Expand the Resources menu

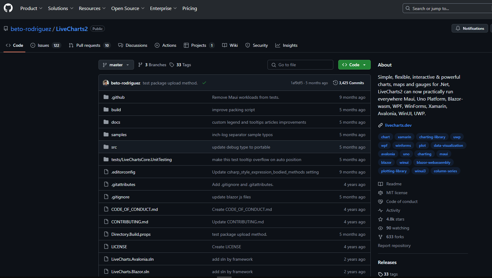92,8
